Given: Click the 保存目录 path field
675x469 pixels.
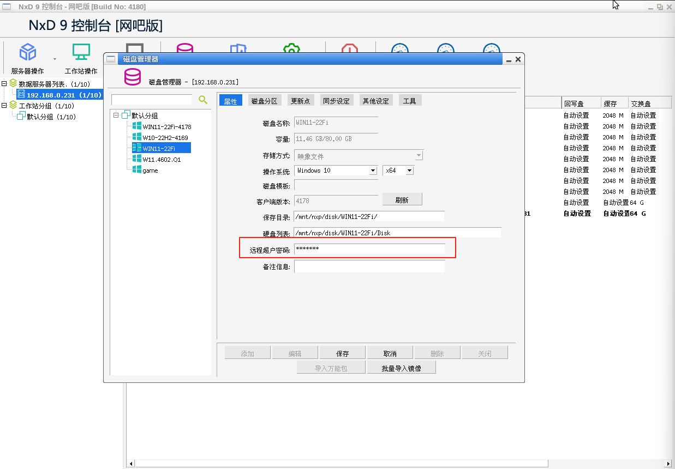Looking at the screenshot, I should [369, 217].
